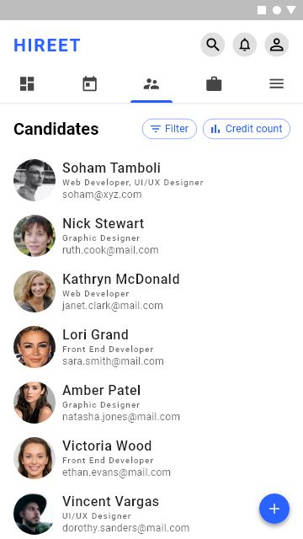The image size is (303, 539).
Task: Click the Filter button
Action: coord(170,129)
